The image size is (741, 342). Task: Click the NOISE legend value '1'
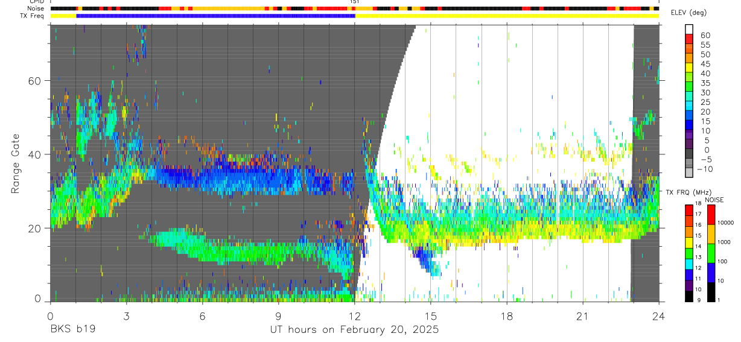[719, 300]
